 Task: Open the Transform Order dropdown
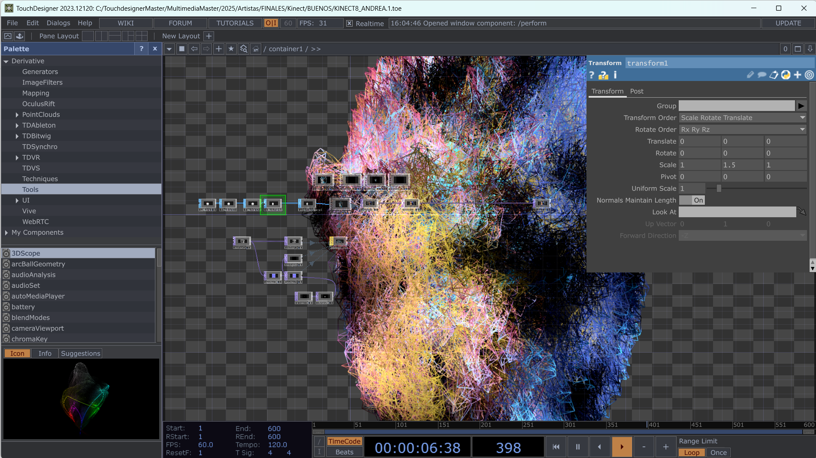pos(742,118)
